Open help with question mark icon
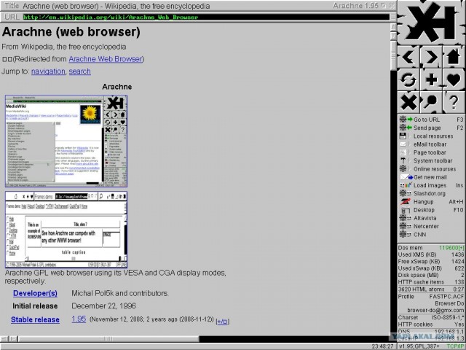The image size is (466, 350). [453, 102]
